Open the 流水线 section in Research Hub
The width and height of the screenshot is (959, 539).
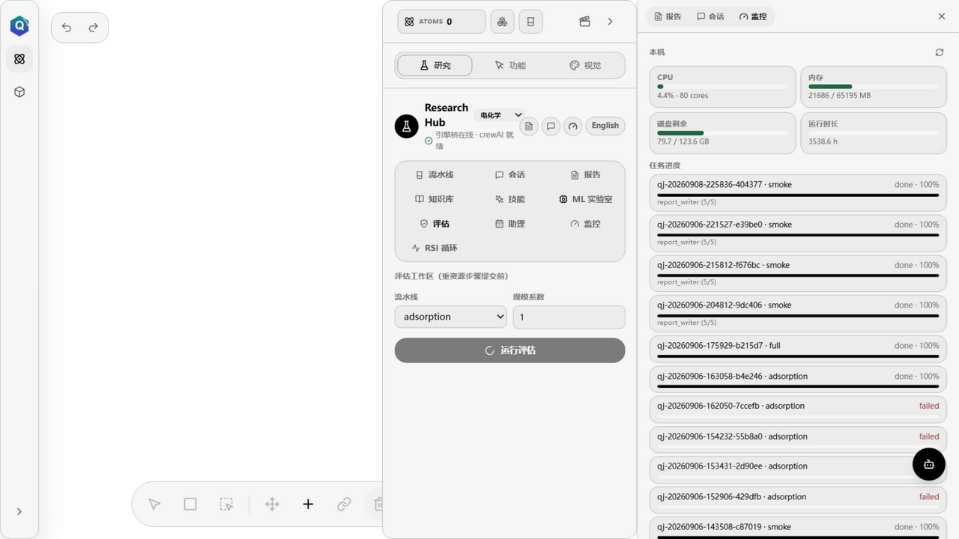435,174
